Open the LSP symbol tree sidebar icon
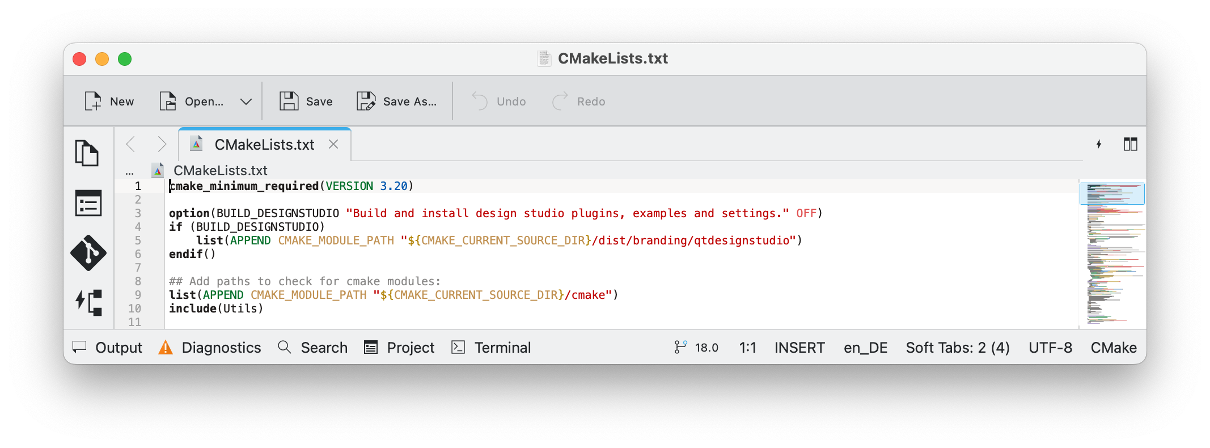 coord(88,302)
